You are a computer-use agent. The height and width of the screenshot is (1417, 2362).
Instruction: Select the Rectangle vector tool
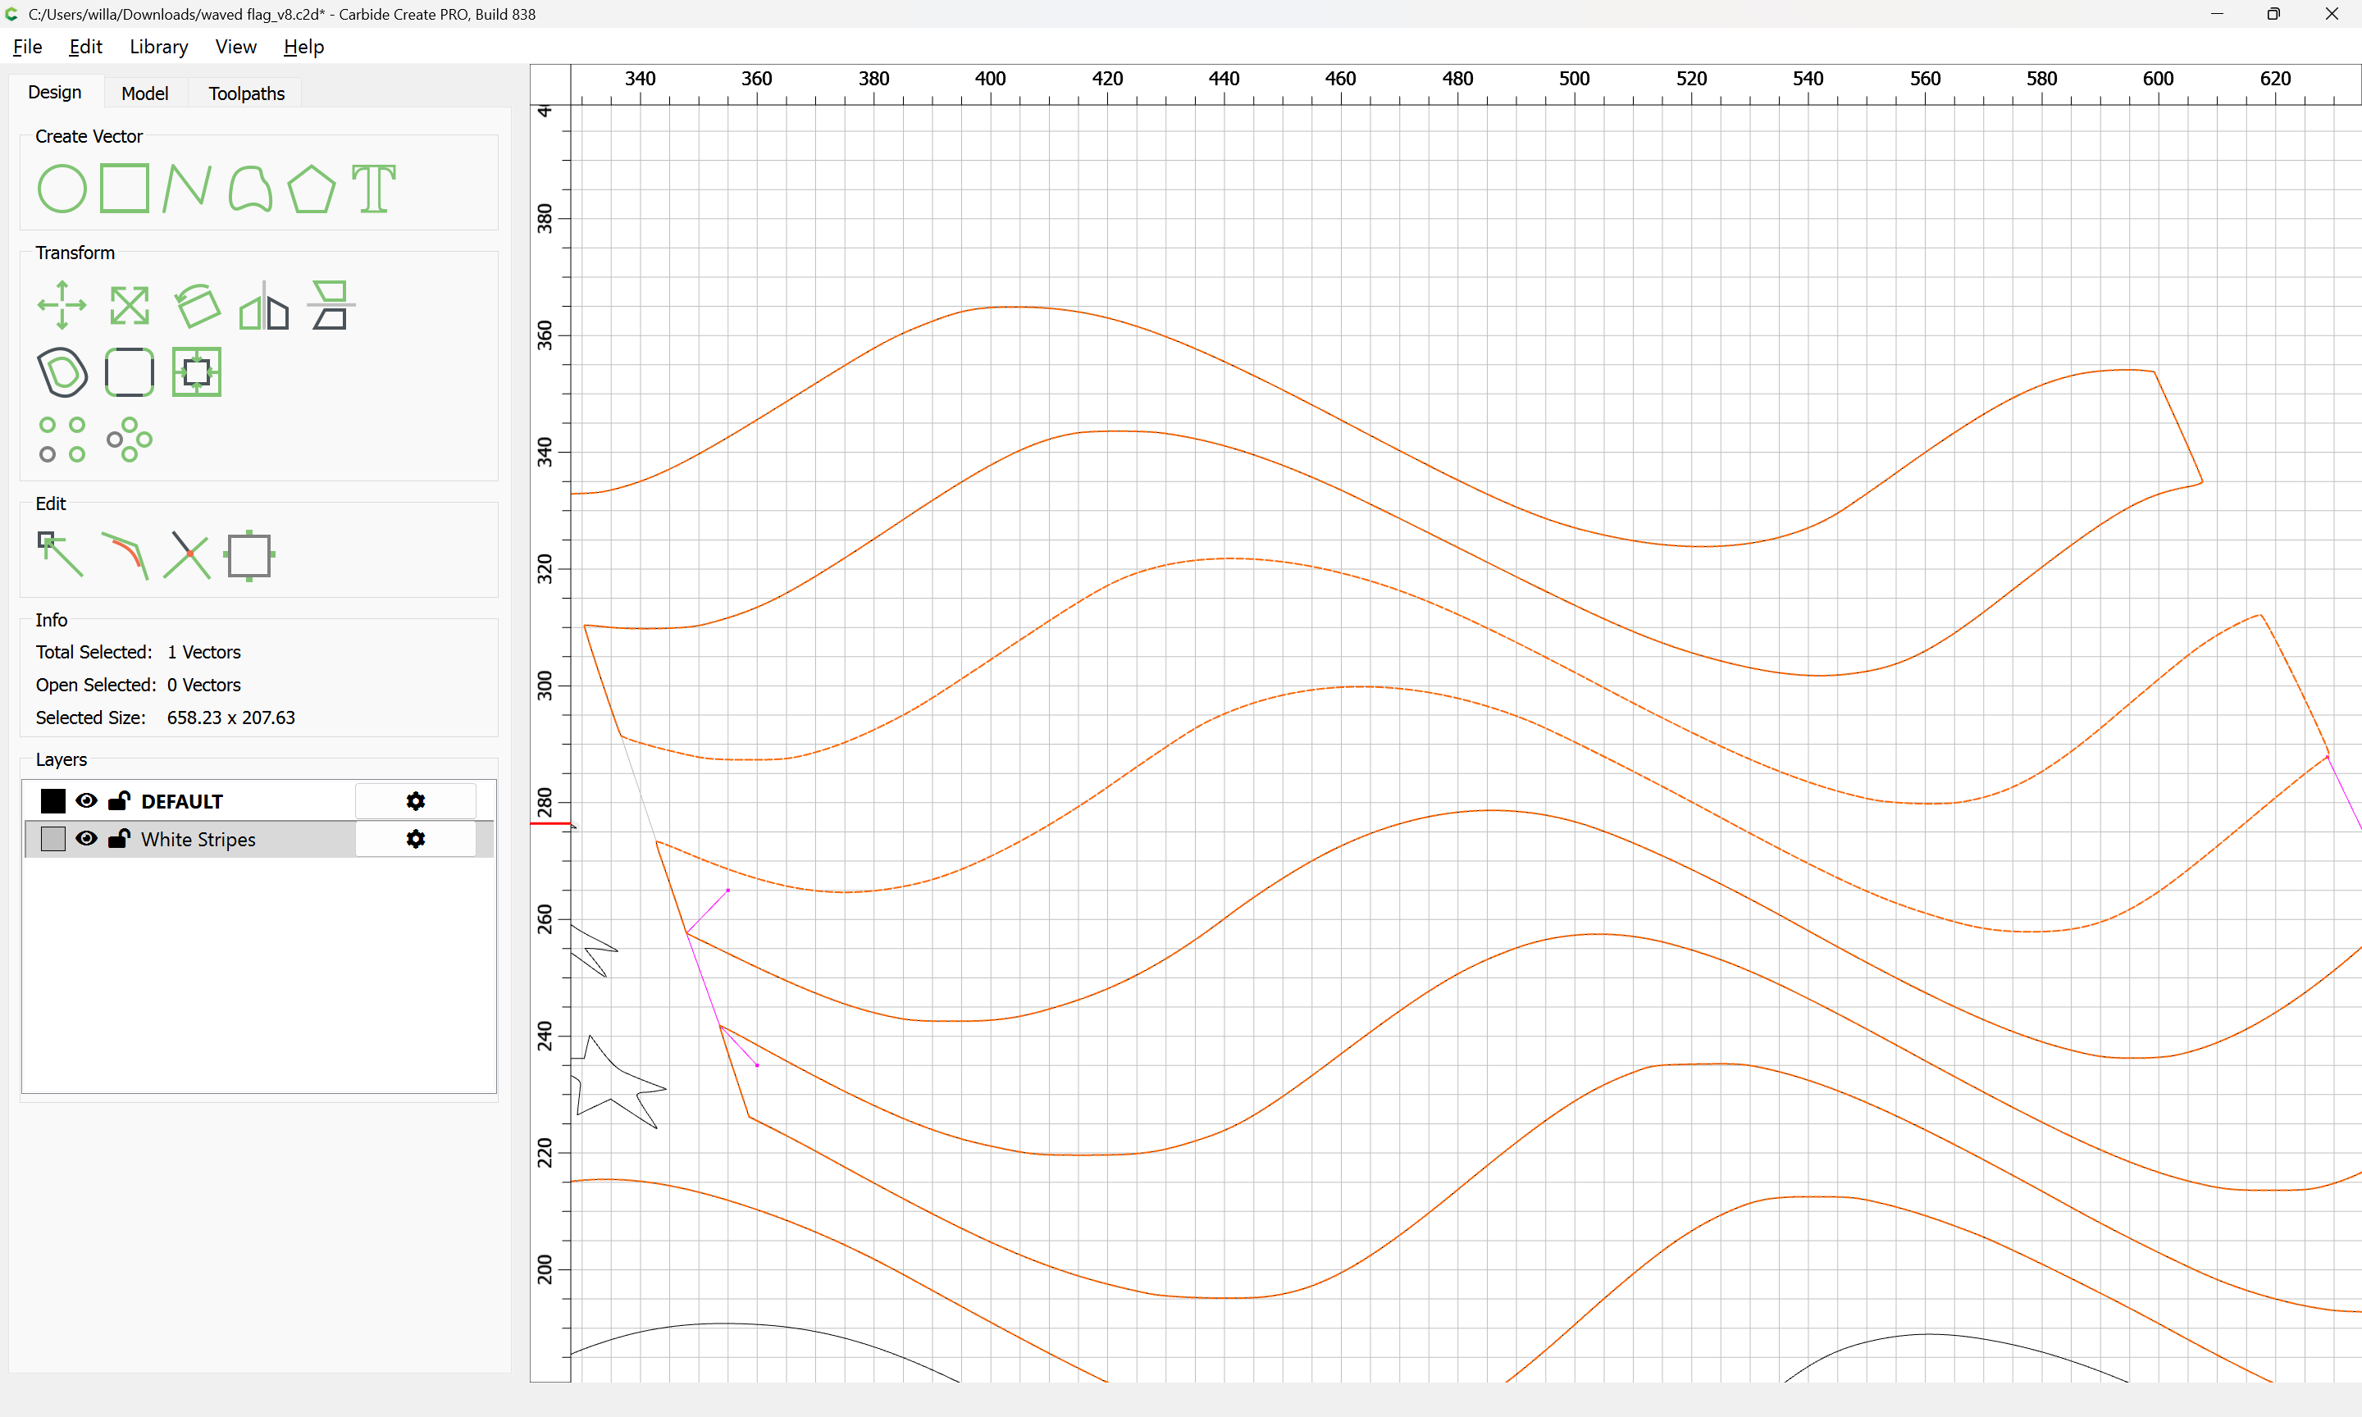tap(125, 188)
